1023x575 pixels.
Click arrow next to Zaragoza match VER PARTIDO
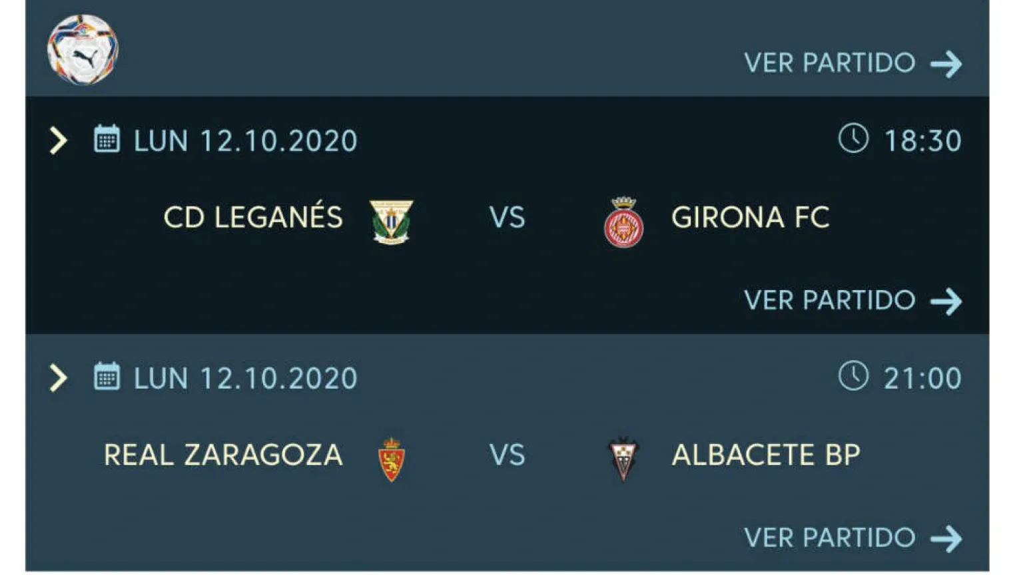click(x=946, y=538)
